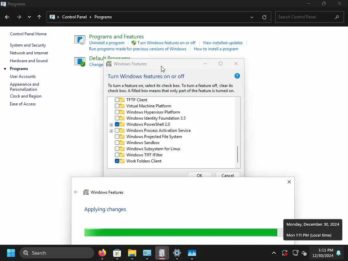Click Turn Windows features on or off link
Screen dimensions: 348x261
(166, 42)
